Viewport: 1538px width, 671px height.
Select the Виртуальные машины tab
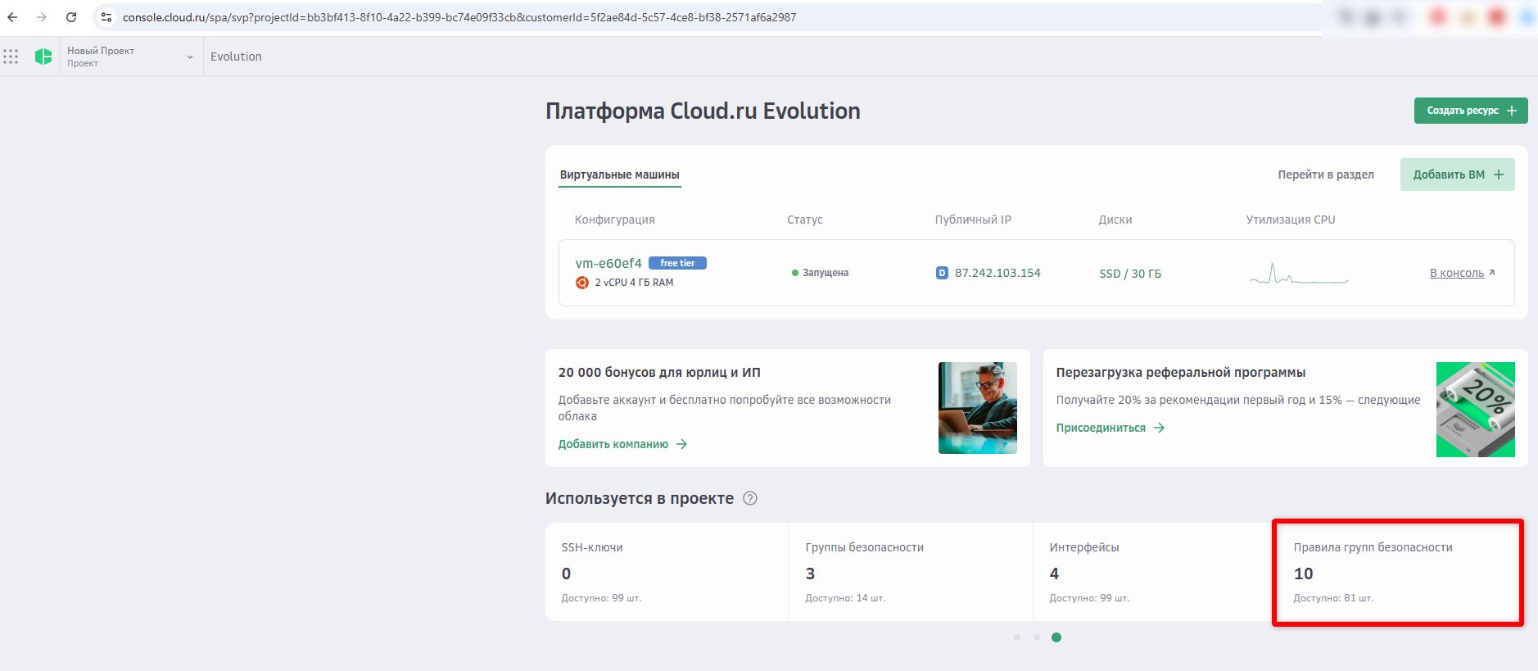(619, 175)
